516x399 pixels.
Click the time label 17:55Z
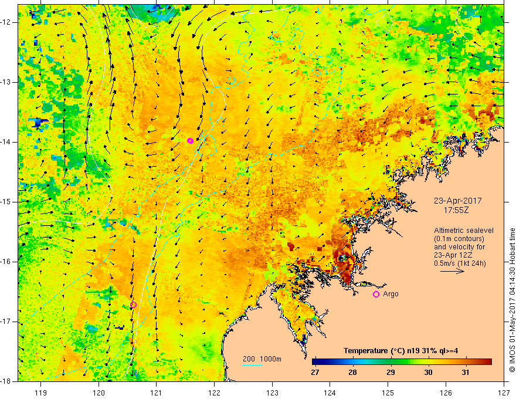pyautogui.click(x=456, y=210)
